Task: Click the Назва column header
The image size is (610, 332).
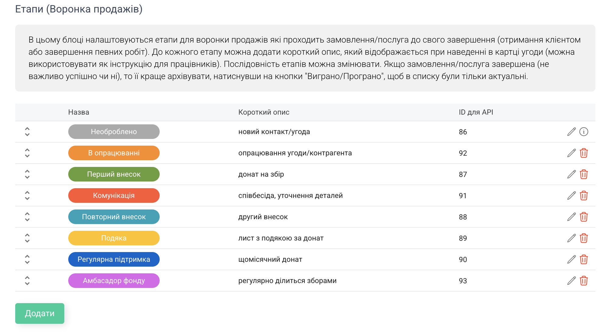Action: click(x=79, y=112)
